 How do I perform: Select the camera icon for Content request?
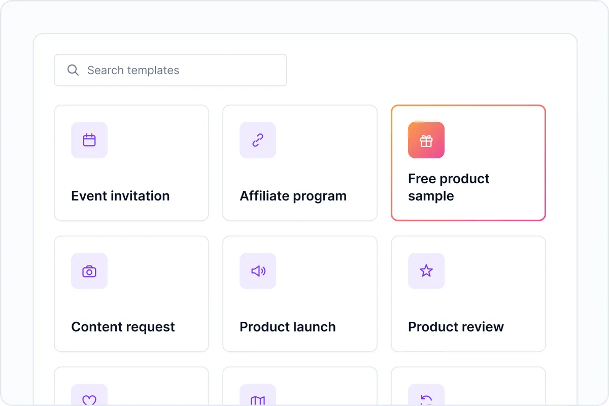pos(89,271)
